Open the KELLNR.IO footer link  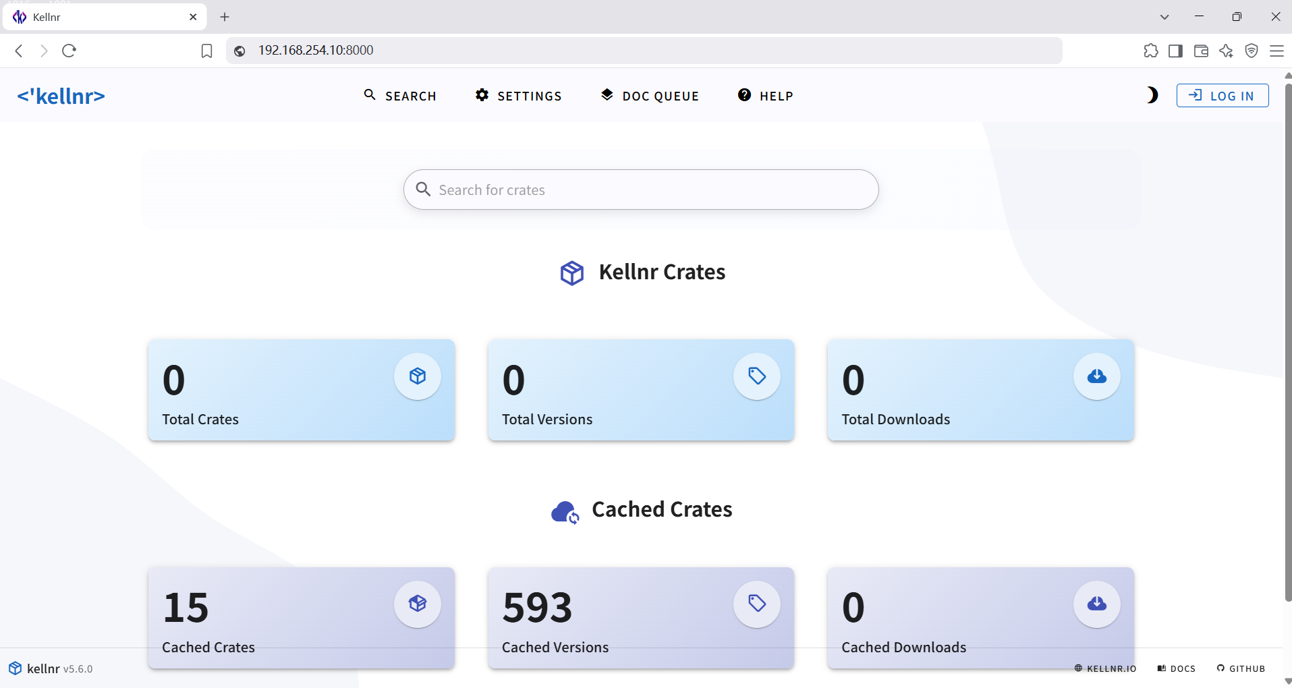[x=1106, y=668]
